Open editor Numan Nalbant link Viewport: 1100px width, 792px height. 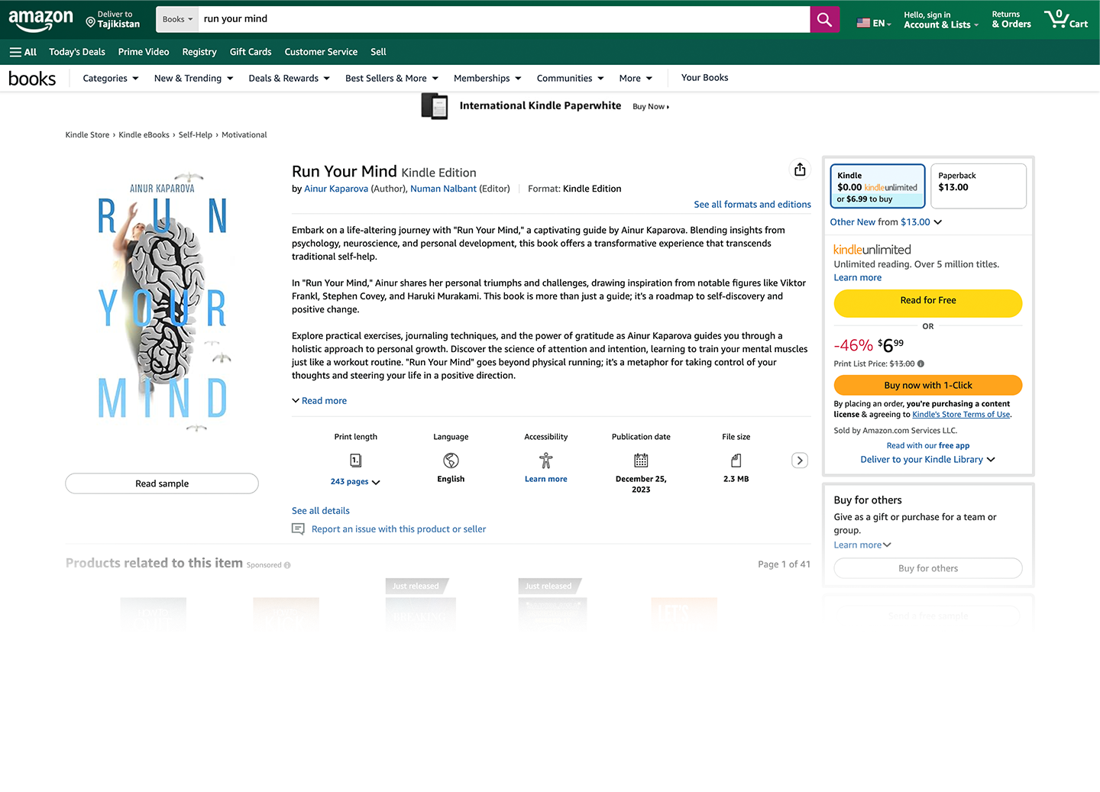[443, 189]
